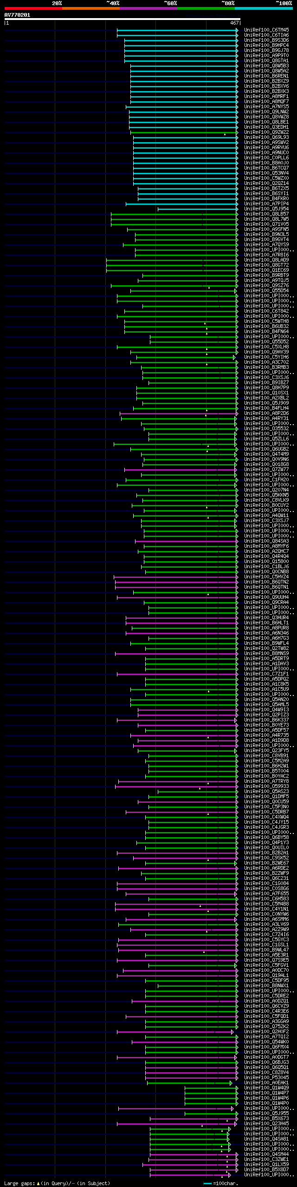Select the UniRef100_Q9CRA4 label

click(266, 603)
